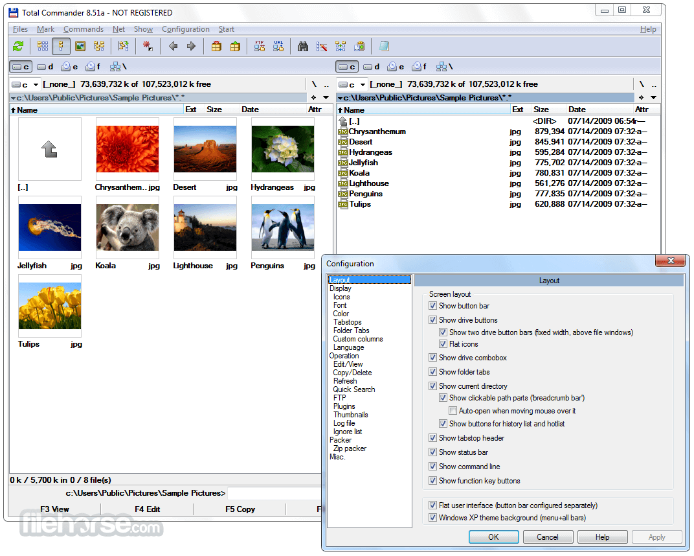
Task: Click the Back arrow in toolbar
Action: click(x=173, y=46)
